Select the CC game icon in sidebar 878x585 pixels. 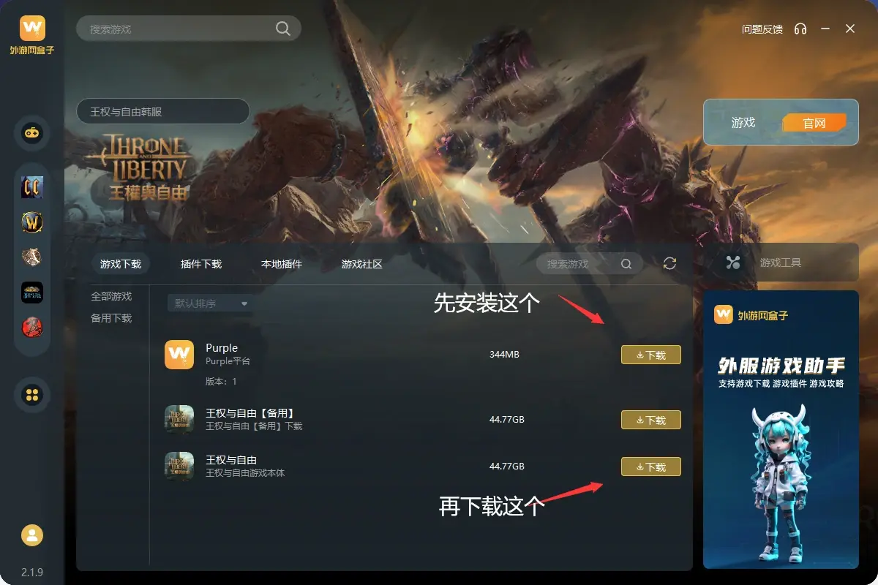pyautogui.click(x=32, y=187)
